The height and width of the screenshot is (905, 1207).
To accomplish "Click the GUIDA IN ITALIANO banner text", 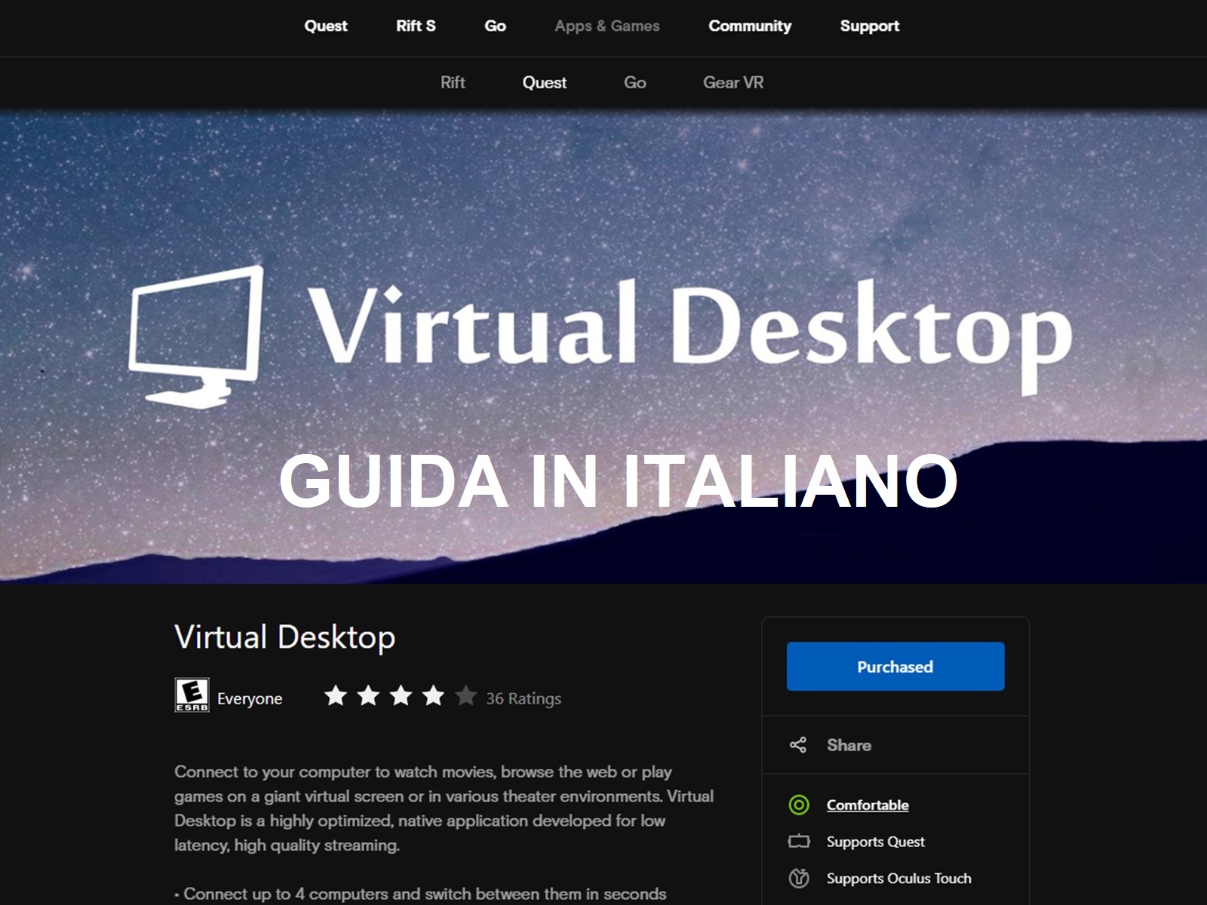I will pos(619,481).
